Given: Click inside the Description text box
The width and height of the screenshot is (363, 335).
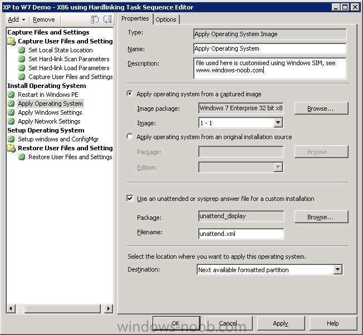Looking at the screenshot, I should [269, 68].
